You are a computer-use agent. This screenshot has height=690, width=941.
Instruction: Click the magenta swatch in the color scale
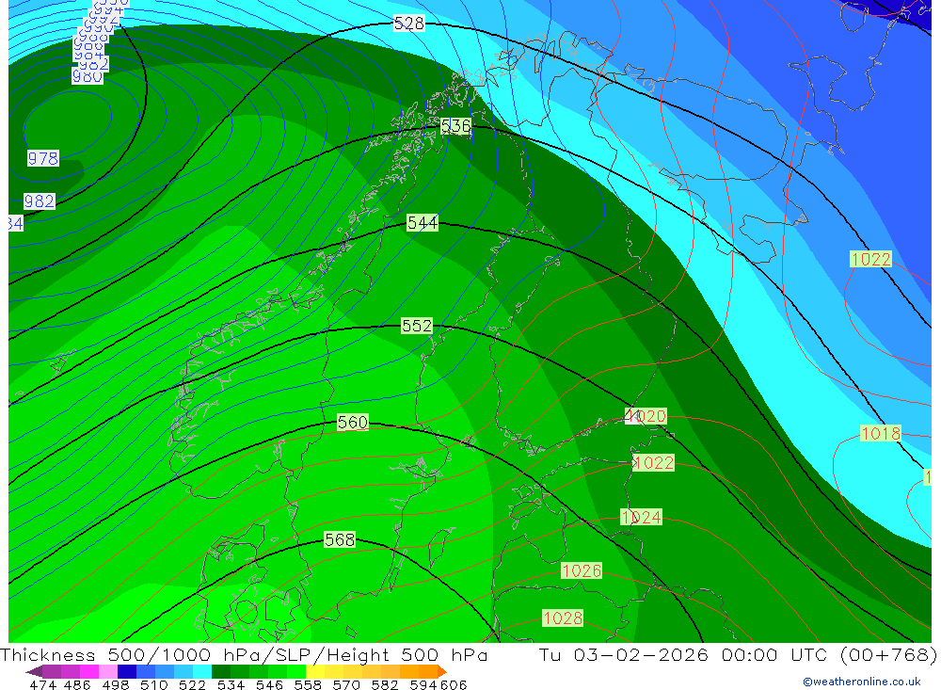pyautogui.click(x=89, y=671)
